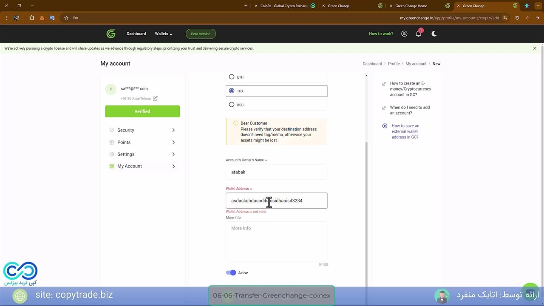Image resolution: width=544 pixels, height=306 pixels.
Task: Click the Green Change logo icon
Action: [111, 34]
